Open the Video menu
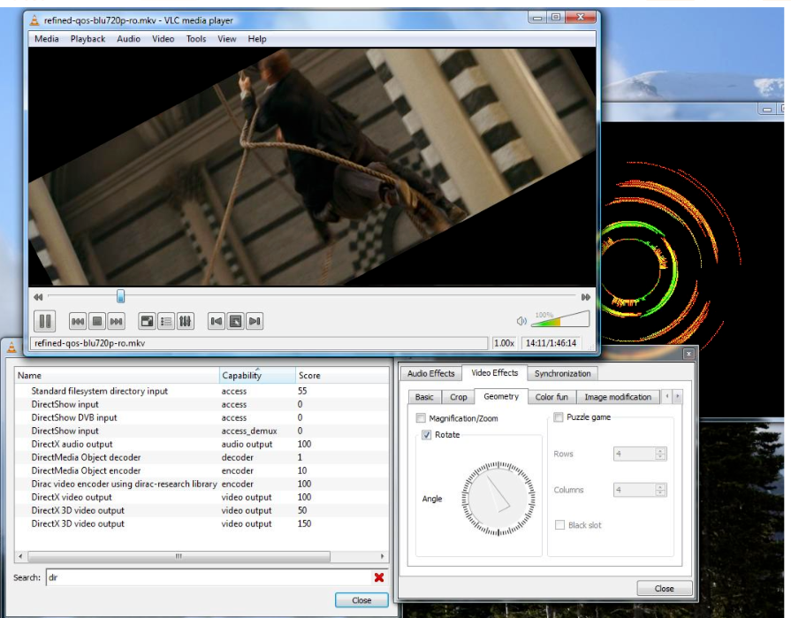Screen dimensions: 791x618 (163, 39)
